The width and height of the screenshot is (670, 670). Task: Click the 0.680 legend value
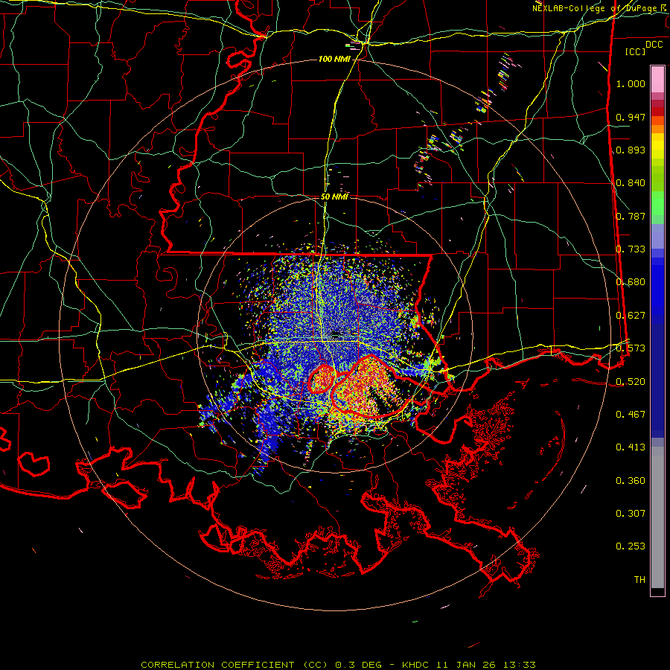[x=631, y=282]
